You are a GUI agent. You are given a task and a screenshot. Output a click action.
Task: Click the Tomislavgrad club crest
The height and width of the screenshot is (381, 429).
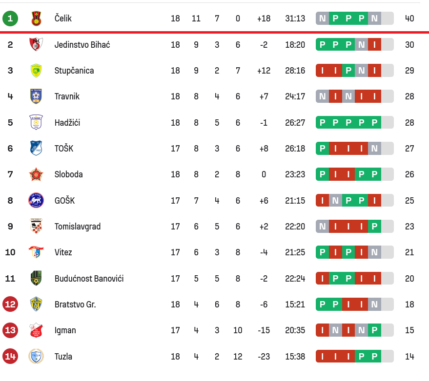pos(36,226)
